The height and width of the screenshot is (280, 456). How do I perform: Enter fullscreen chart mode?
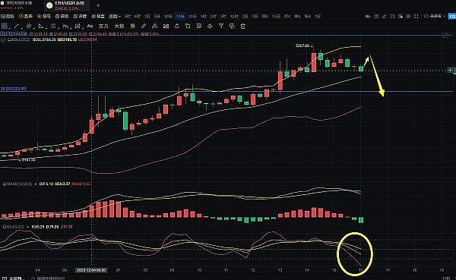pos(416,17)
